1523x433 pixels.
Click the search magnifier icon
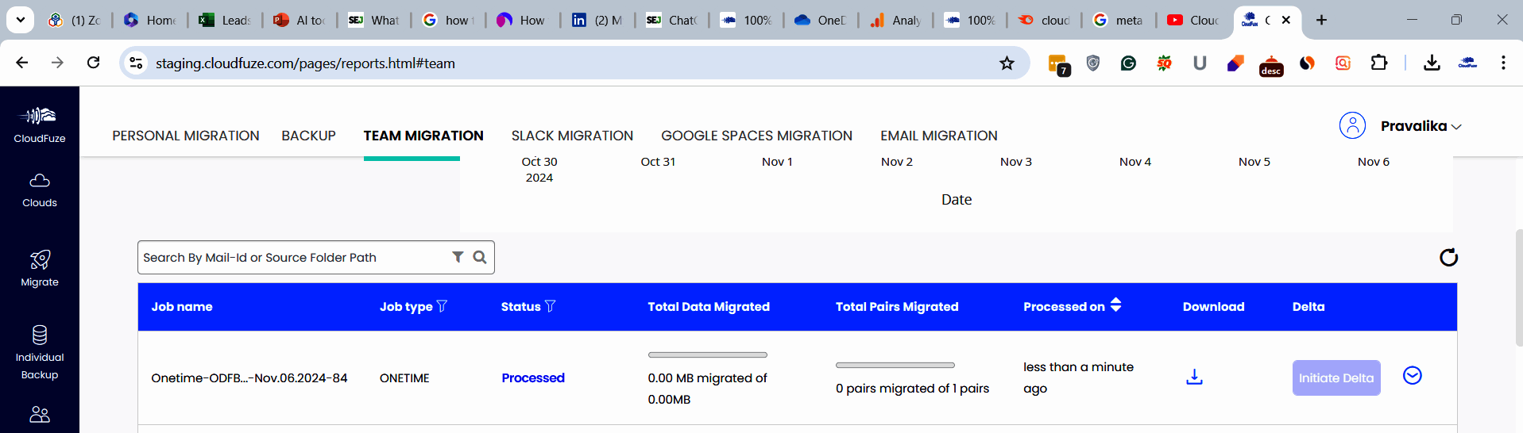(x=480, y=257)
